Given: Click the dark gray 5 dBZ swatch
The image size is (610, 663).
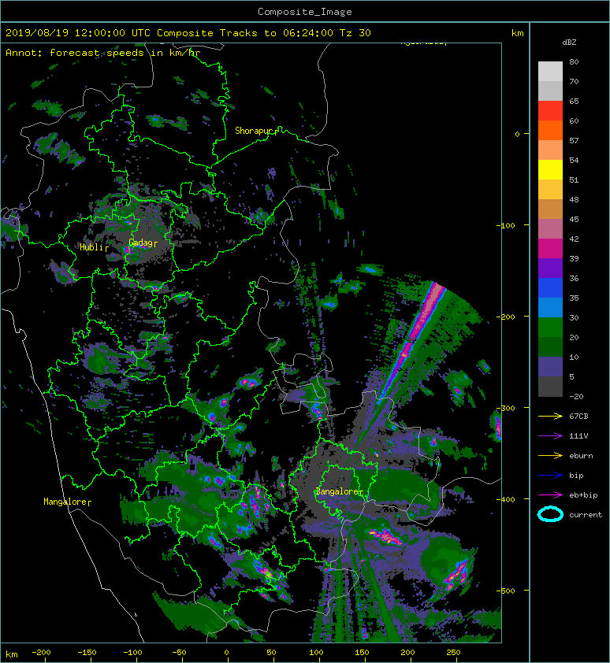Looking at the screenshot, I should (550, 386).
